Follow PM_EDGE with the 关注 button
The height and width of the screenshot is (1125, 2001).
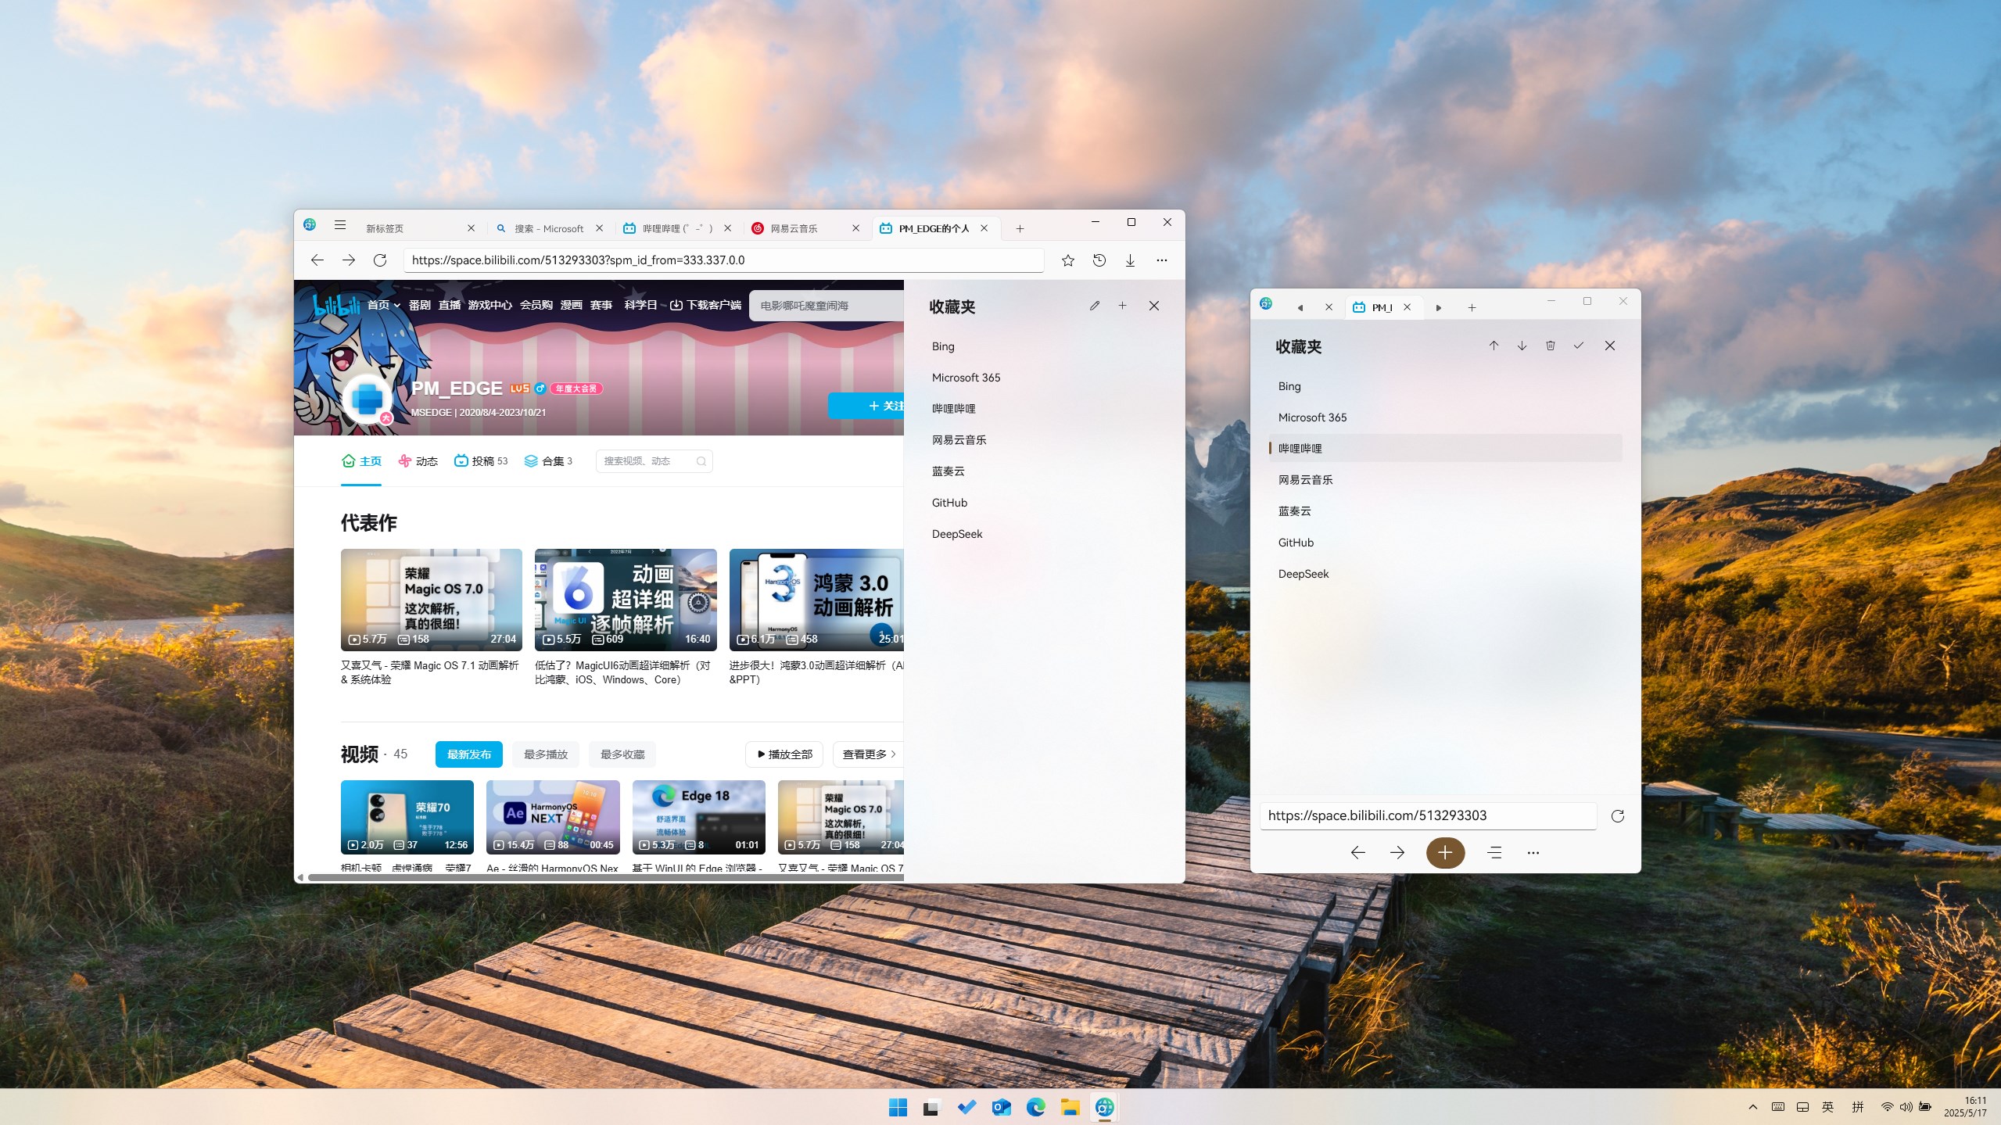point(866,406)
